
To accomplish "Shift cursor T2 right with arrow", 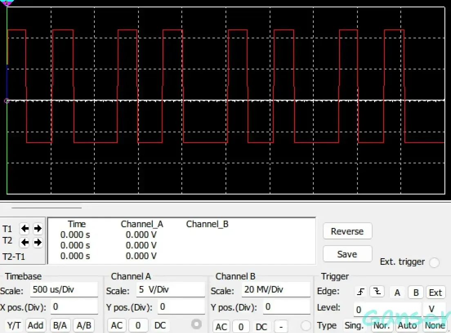I will 38,242.
